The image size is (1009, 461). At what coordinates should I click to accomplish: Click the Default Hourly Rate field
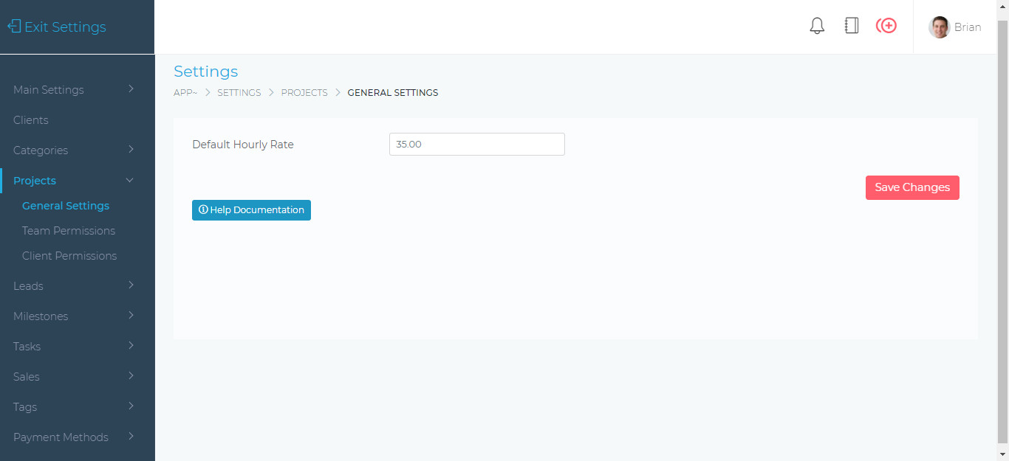[476, 144]
